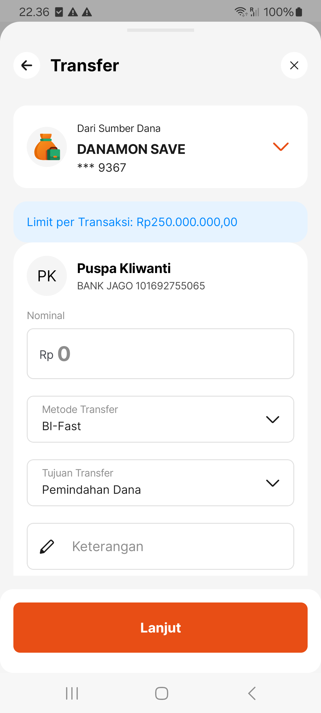
Task: Tap the Wi-Fi icon in status bar
Action: tap(240, 12)
